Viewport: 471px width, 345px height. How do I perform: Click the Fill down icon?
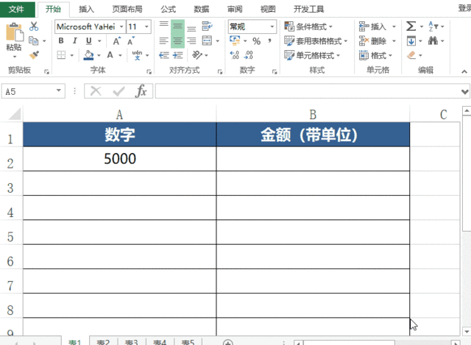point(411,41)
